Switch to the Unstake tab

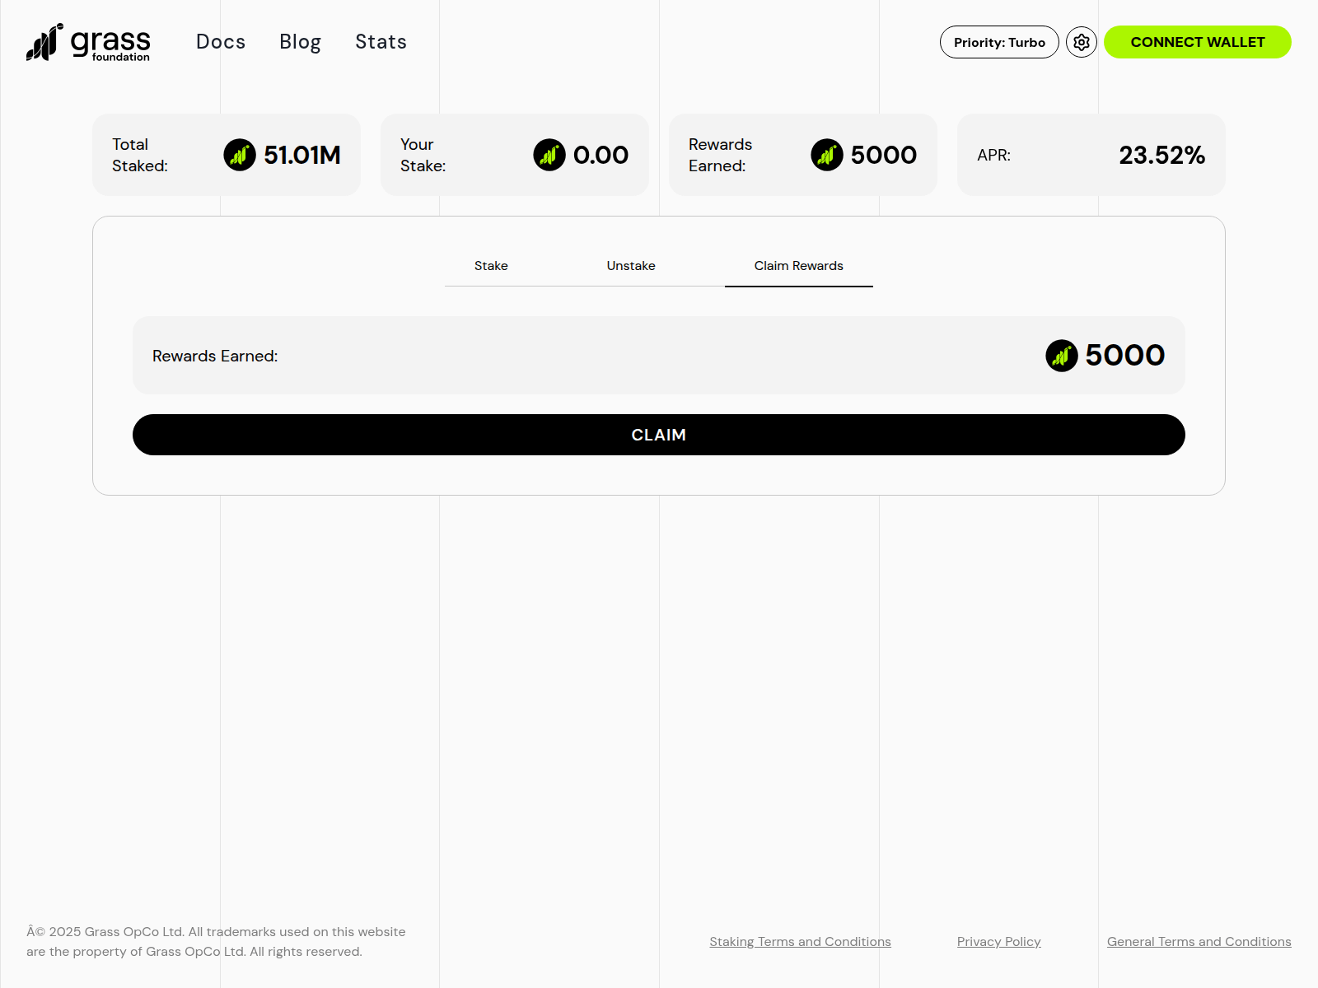[631, 266]
